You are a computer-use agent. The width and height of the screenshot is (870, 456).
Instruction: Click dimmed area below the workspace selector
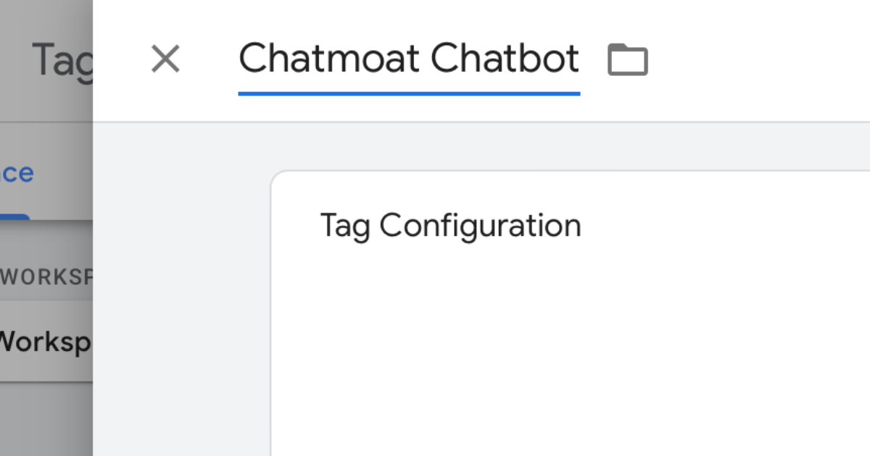pyautogui.click(x=45, y=420)
